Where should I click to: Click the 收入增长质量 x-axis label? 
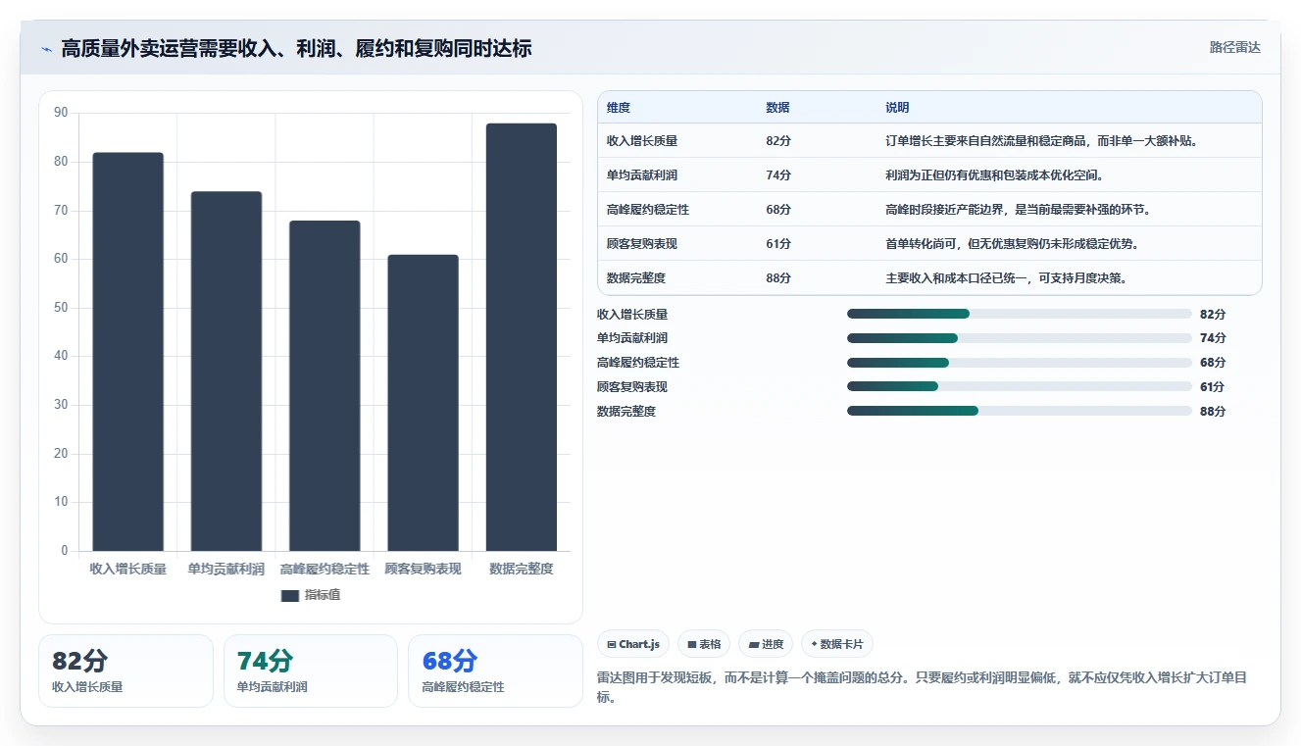128,569
